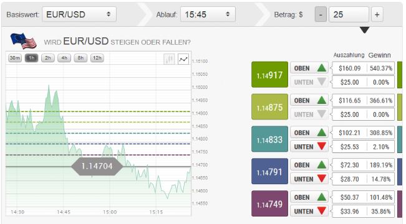Image resolution: width=406 pixels, height=224 pixels.
Task: Click green OBEN arrow for 1.14875
Action: pyautogui.click(x=321, y=100)
